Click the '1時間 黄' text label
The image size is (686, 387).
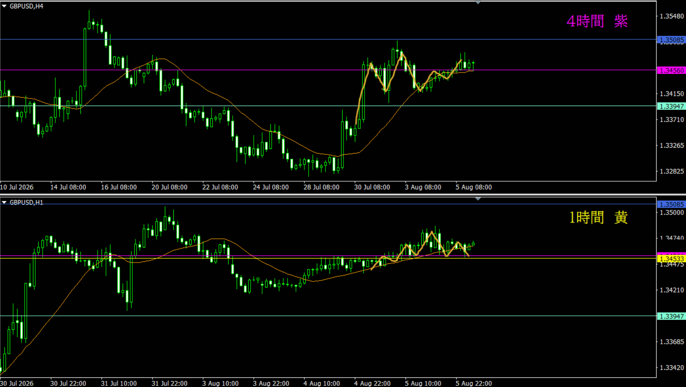598,217
